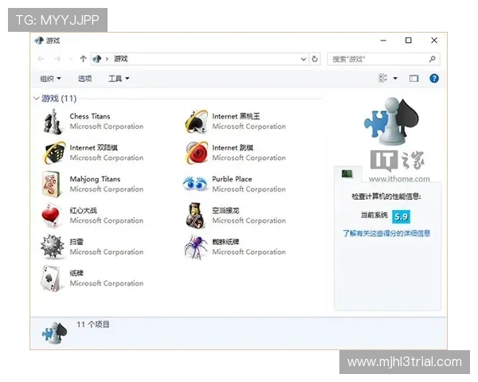Image resolution: width=478 pixels, height=382 pixels.
Task: Open the Purble Place eyes icon
Action: (195, 184)
